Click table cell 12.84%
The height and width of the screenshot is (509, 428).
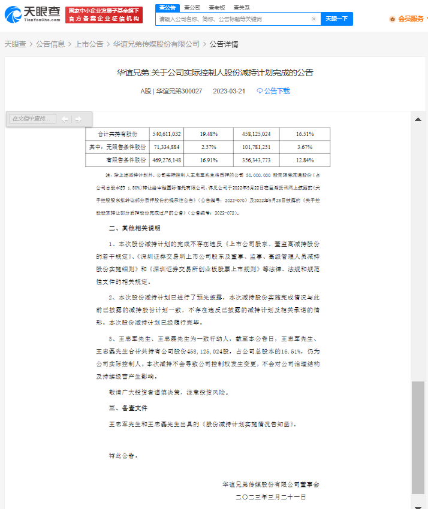click(305, 160)
